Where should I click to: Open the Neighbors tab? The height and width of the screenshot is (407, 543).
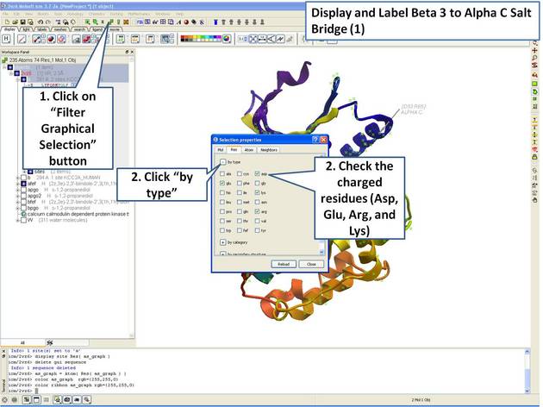click(x=271, y=149)
